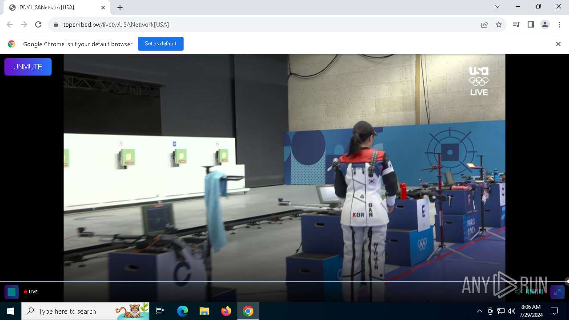Dismiss the default browser notification bar
Image resolution: width=569 pixels, height=320 pixels.
558,44
